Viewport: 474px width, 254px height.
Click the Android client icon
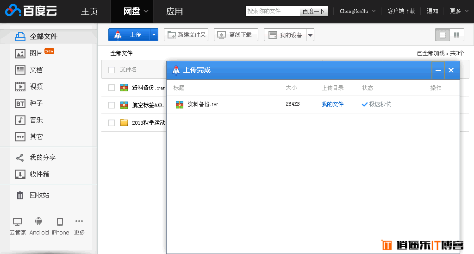(39, 222)
